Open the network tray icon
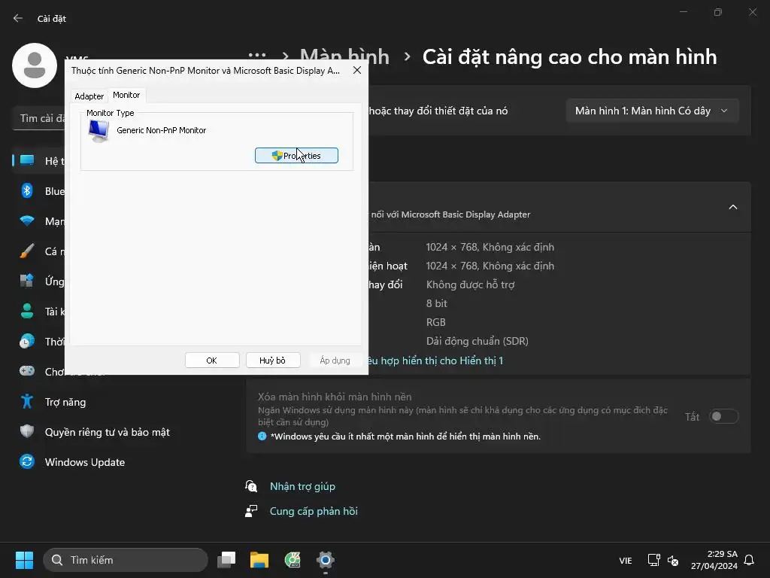The width and height of the screenshot is (770, 578). 653,560
